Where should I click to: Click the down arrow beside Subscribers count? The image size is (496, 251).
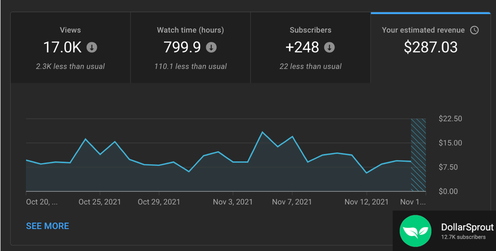329,47
